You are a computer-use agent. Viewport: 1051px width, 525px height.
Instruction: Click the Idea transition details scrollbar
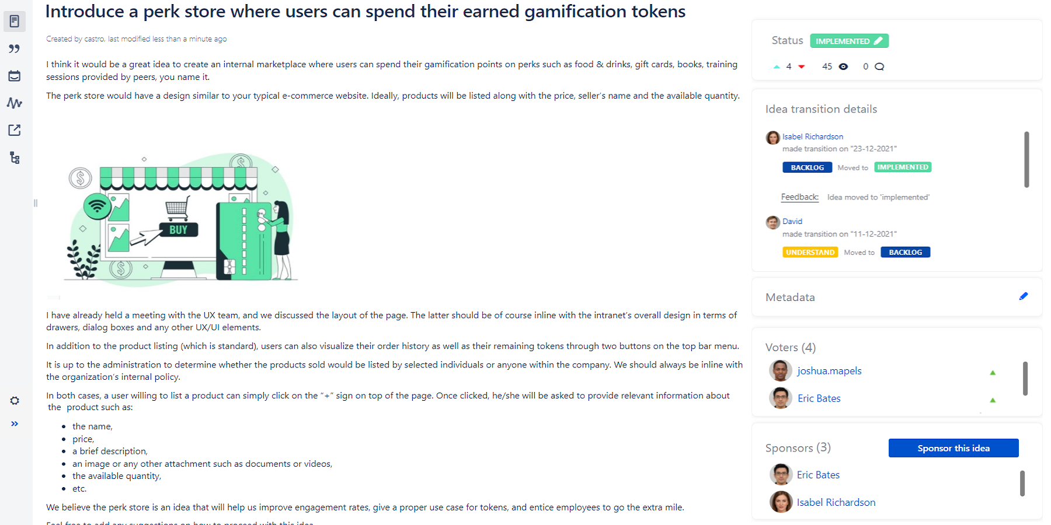pos(1026,159)
